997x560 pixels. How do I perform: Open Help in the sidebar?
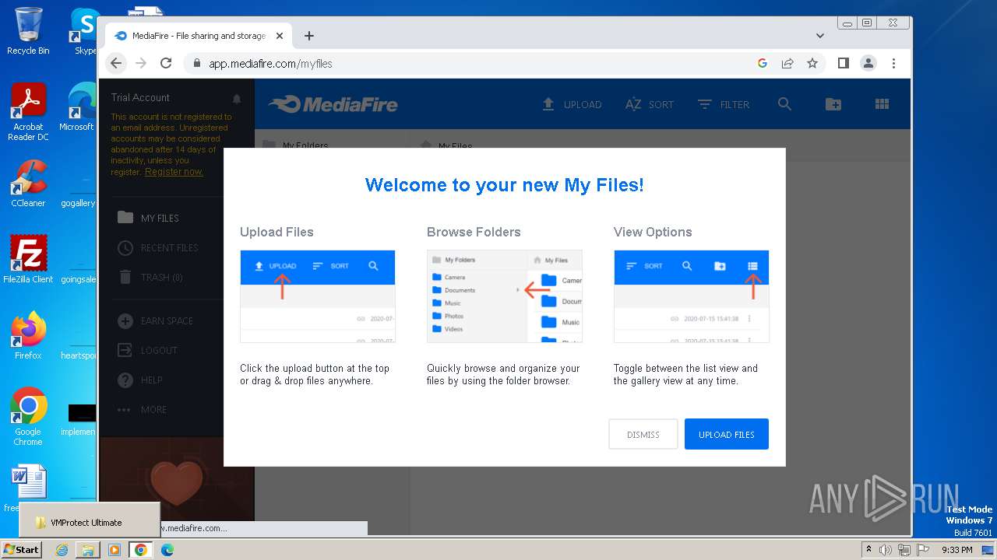(x=139, y=380)
